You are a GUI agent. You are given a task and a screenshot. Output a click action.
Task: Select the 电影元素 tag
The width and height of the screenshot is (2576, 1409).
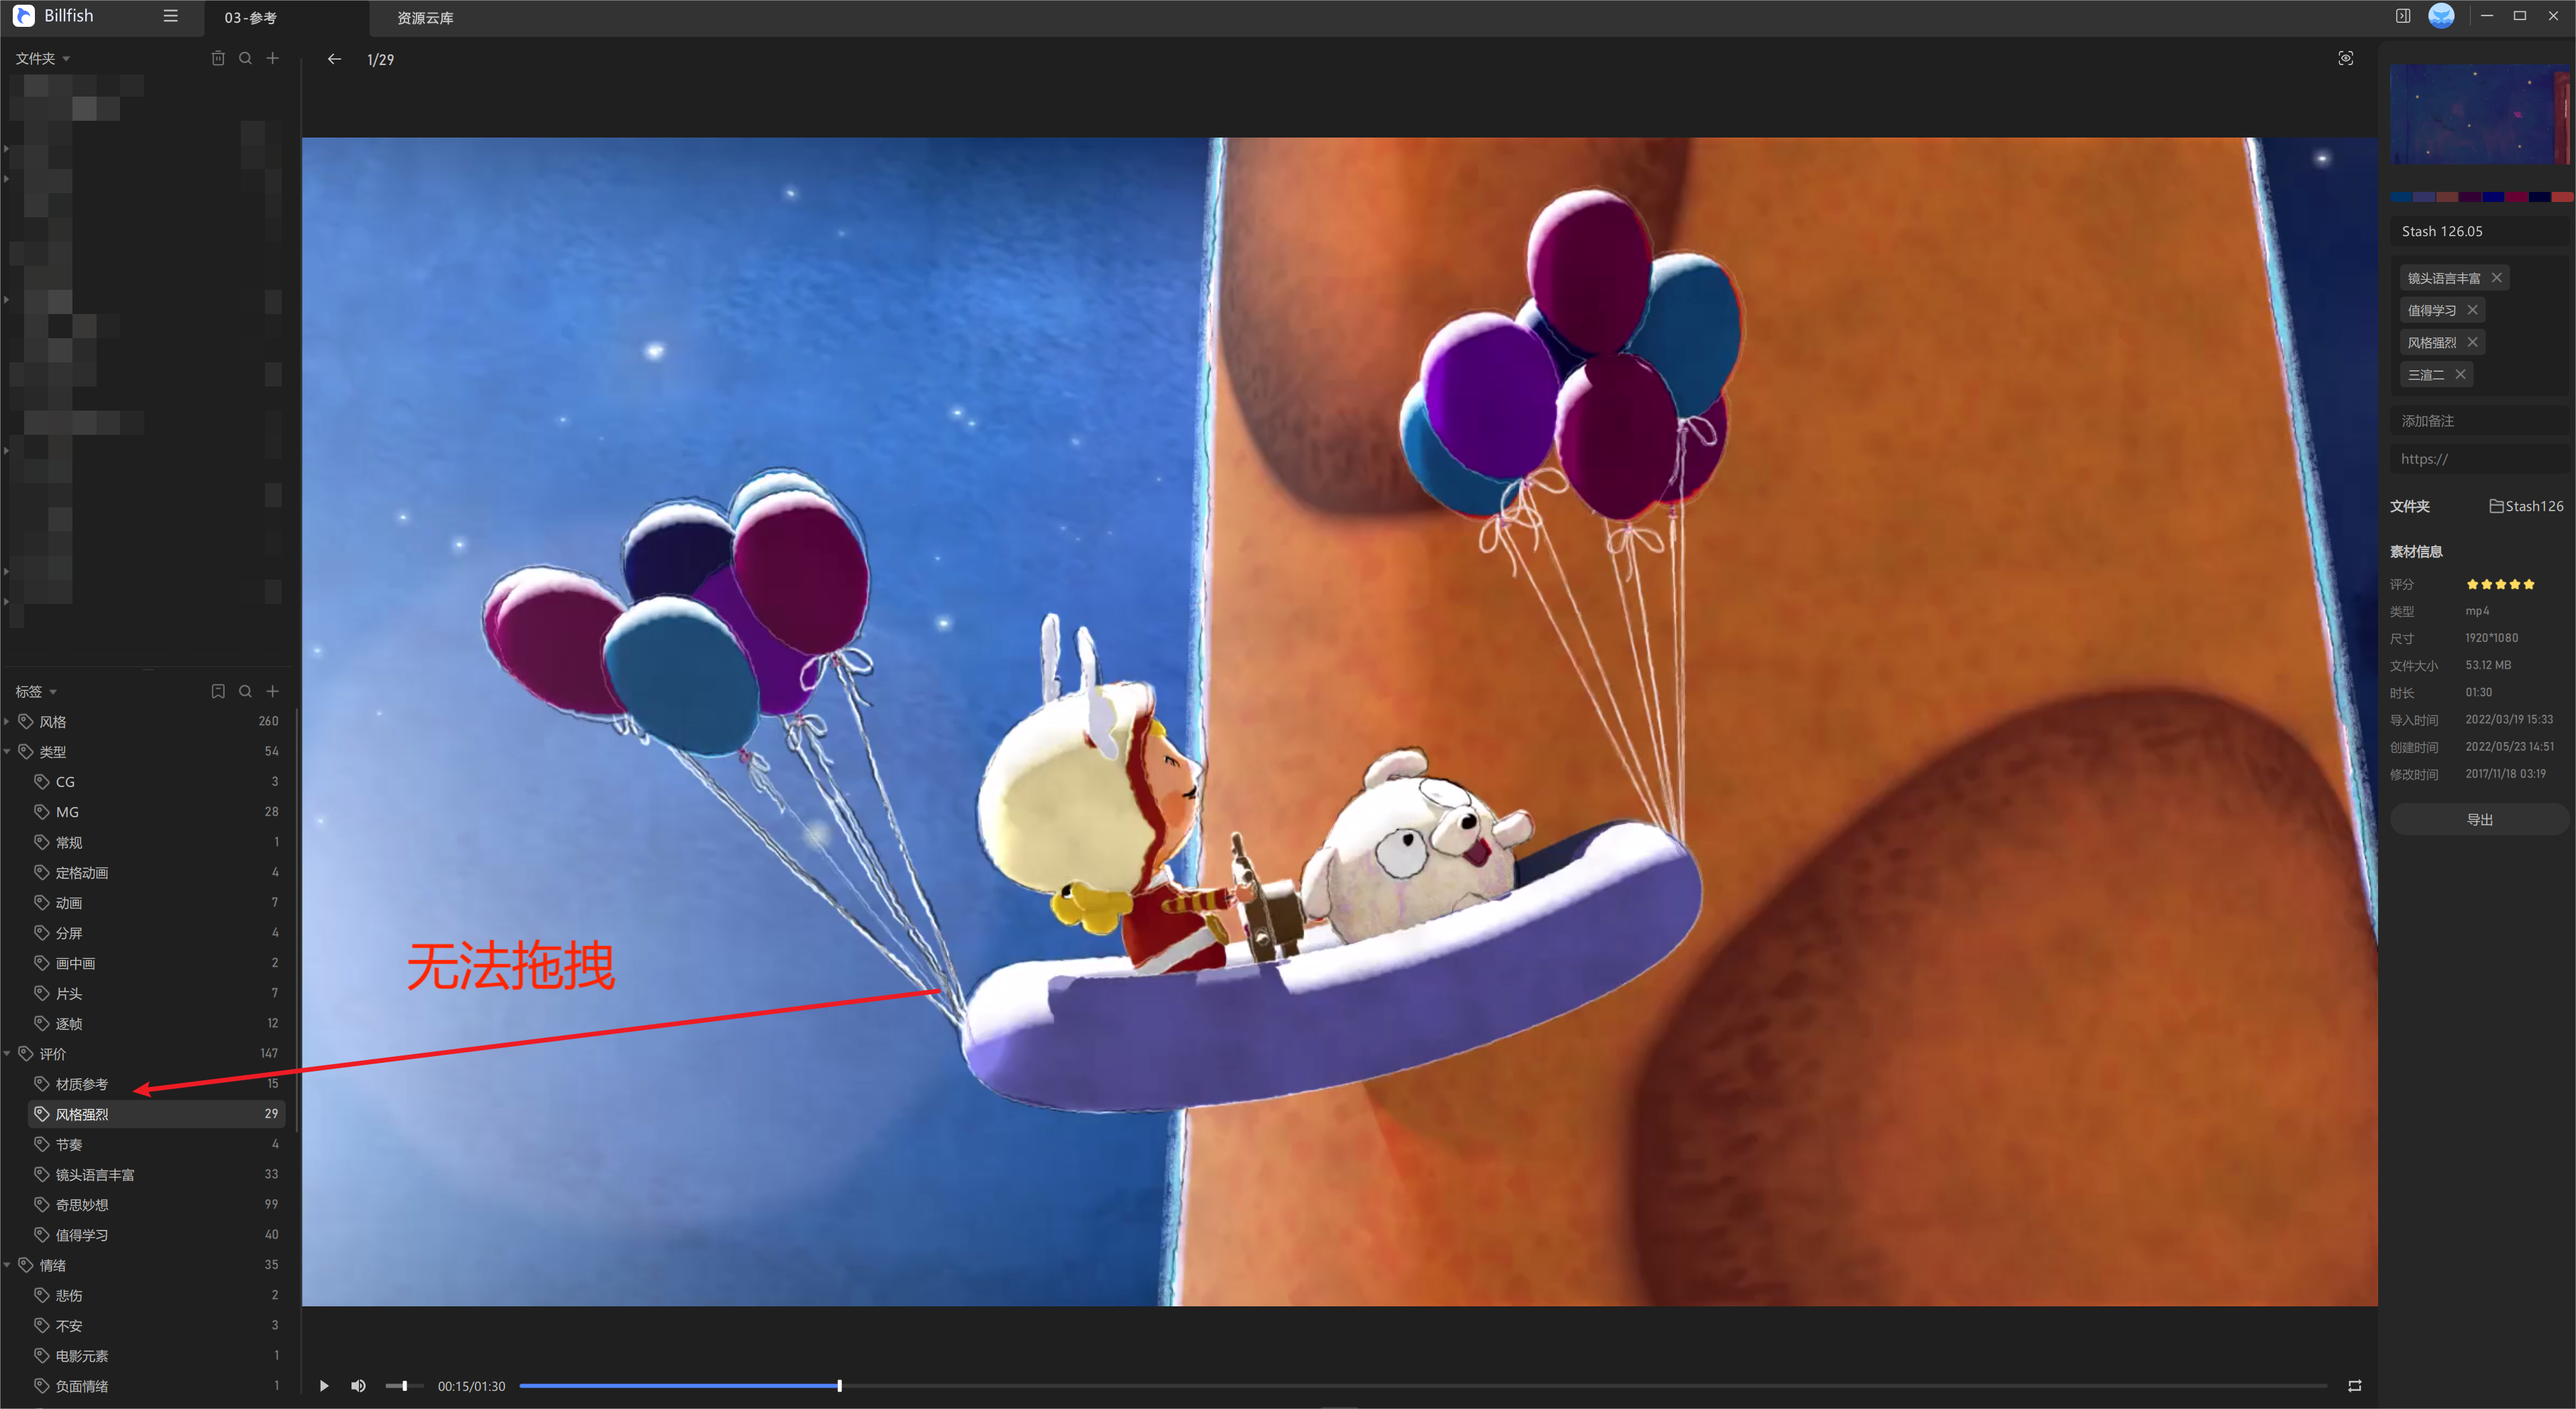157,1355
